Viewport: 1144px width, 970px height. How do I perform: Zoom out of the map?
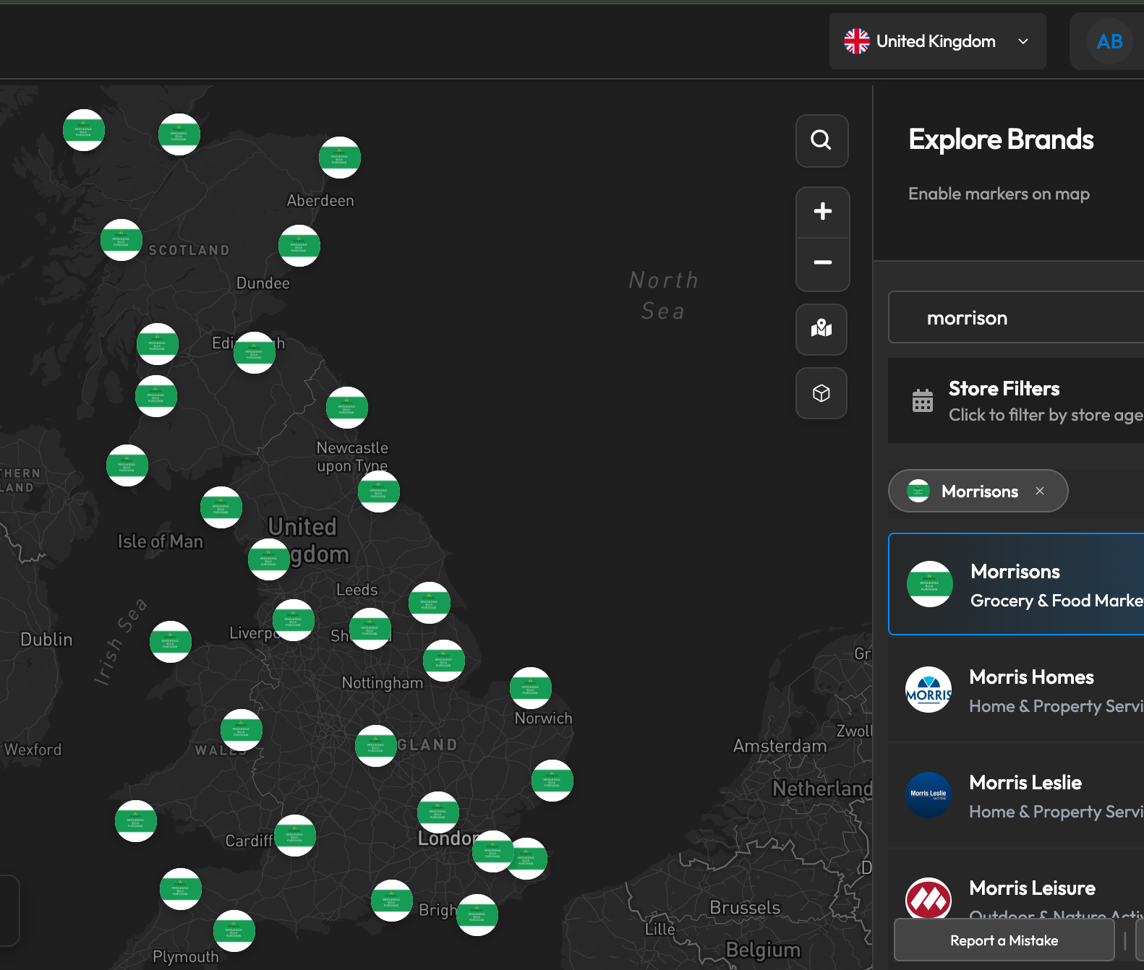pyautogui.click(x=822, y=263)
